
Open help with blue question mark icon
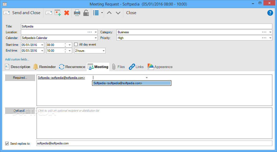tap(270, 13)
